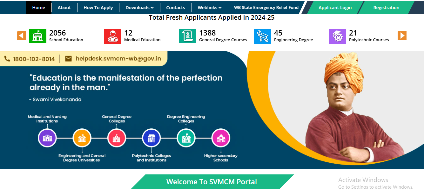Click the envelope icon beside helpdesk email
Image resolution: width=424 pixels, height=189 pixels.
click(x=68, y=59)
